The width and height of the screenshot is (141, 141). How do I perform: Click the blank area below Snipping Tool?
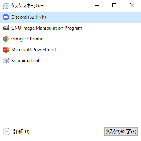pyautogui.click(x=70, y=94)
